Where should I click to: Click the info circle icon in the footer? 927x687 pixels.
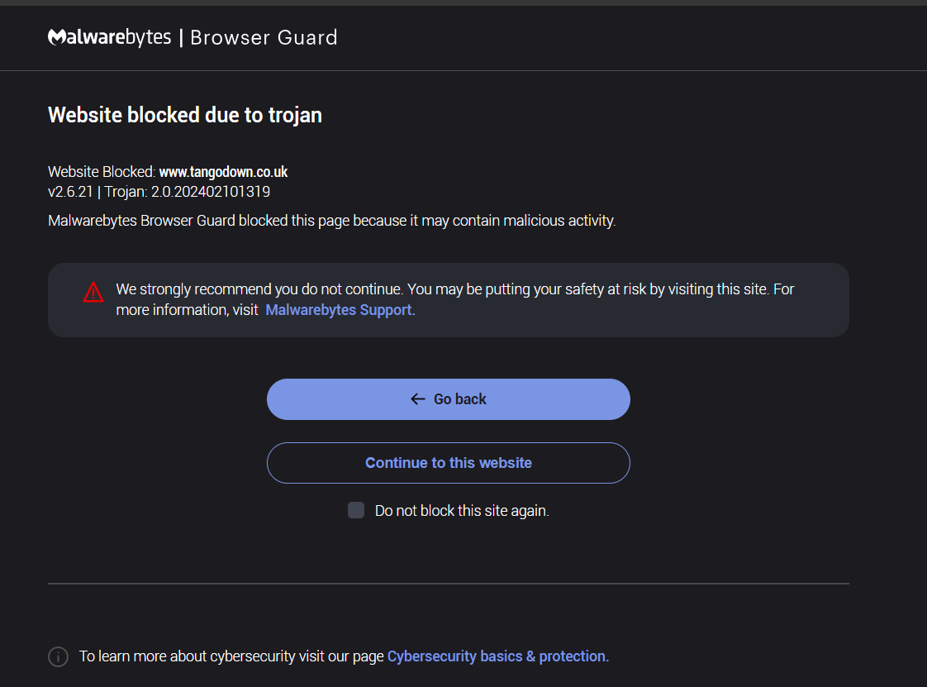pyautogui.click(x=58, y=656)
